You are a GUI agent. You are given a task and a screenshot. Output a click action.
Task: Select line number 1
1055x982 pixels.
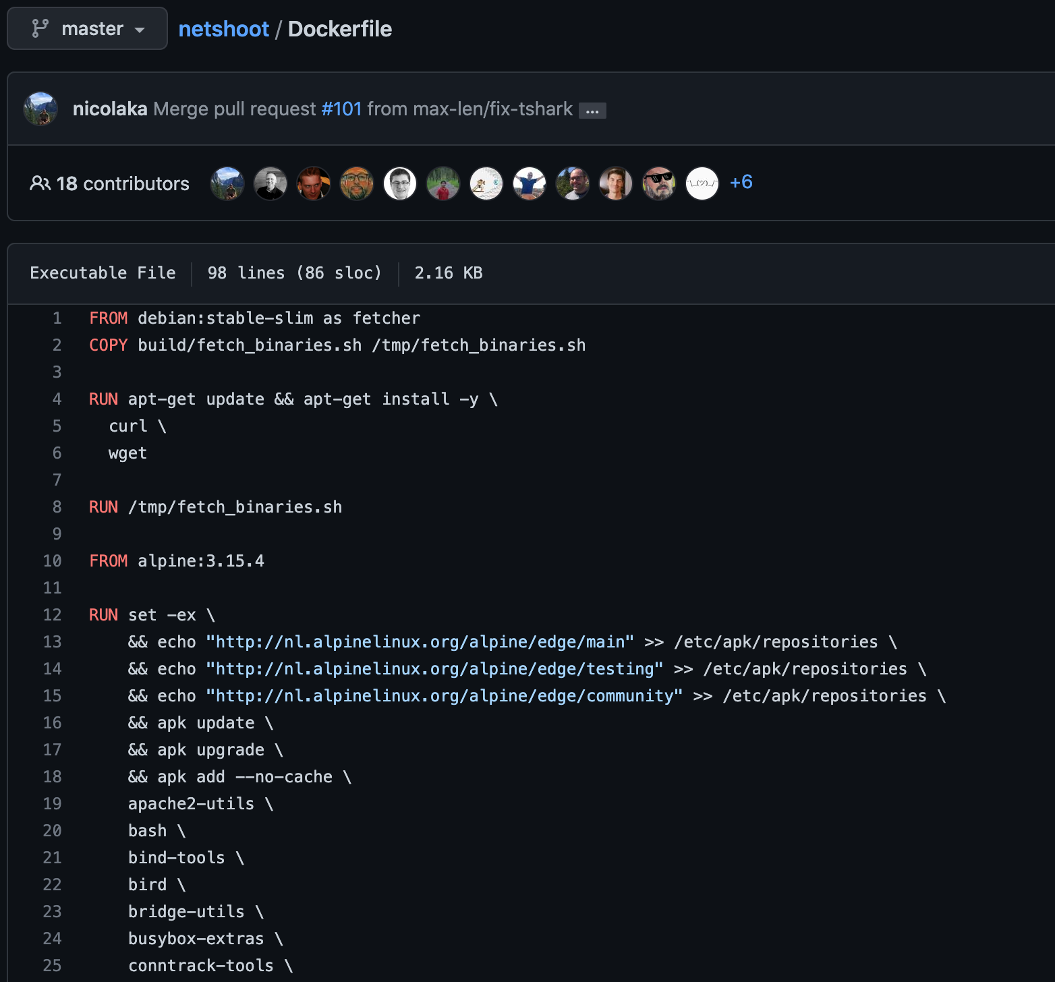(x=57, y=318)
